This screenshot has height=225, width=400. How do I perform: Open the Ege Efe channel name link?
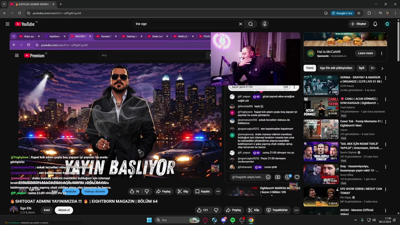point(26,208)
